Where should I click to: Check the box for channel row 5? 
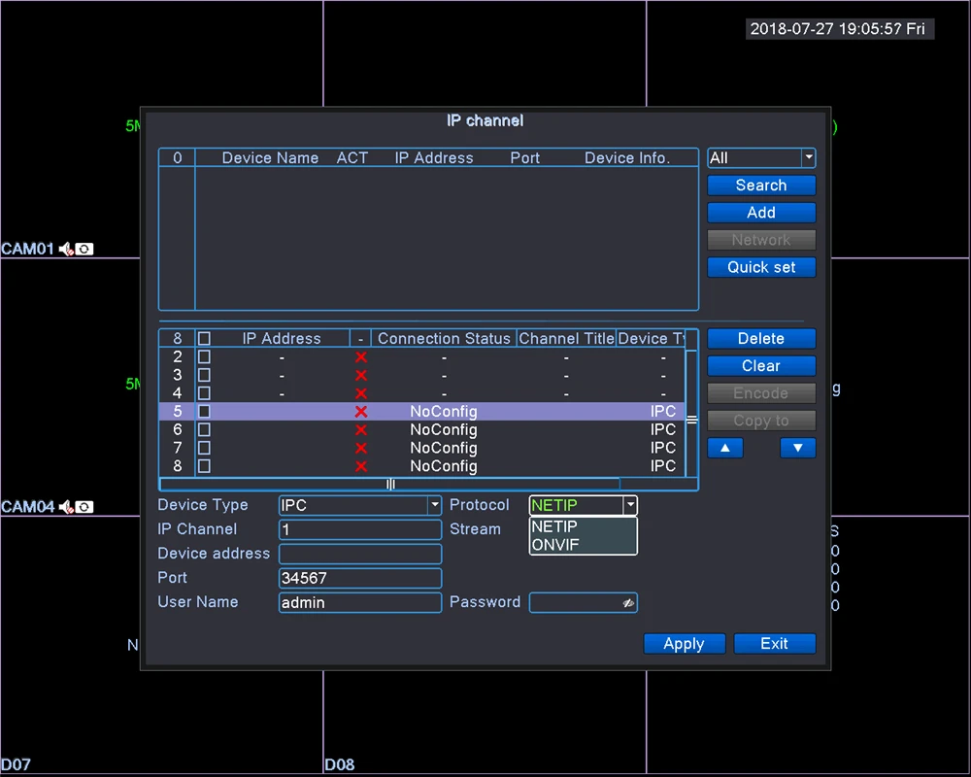pos(204,412)
